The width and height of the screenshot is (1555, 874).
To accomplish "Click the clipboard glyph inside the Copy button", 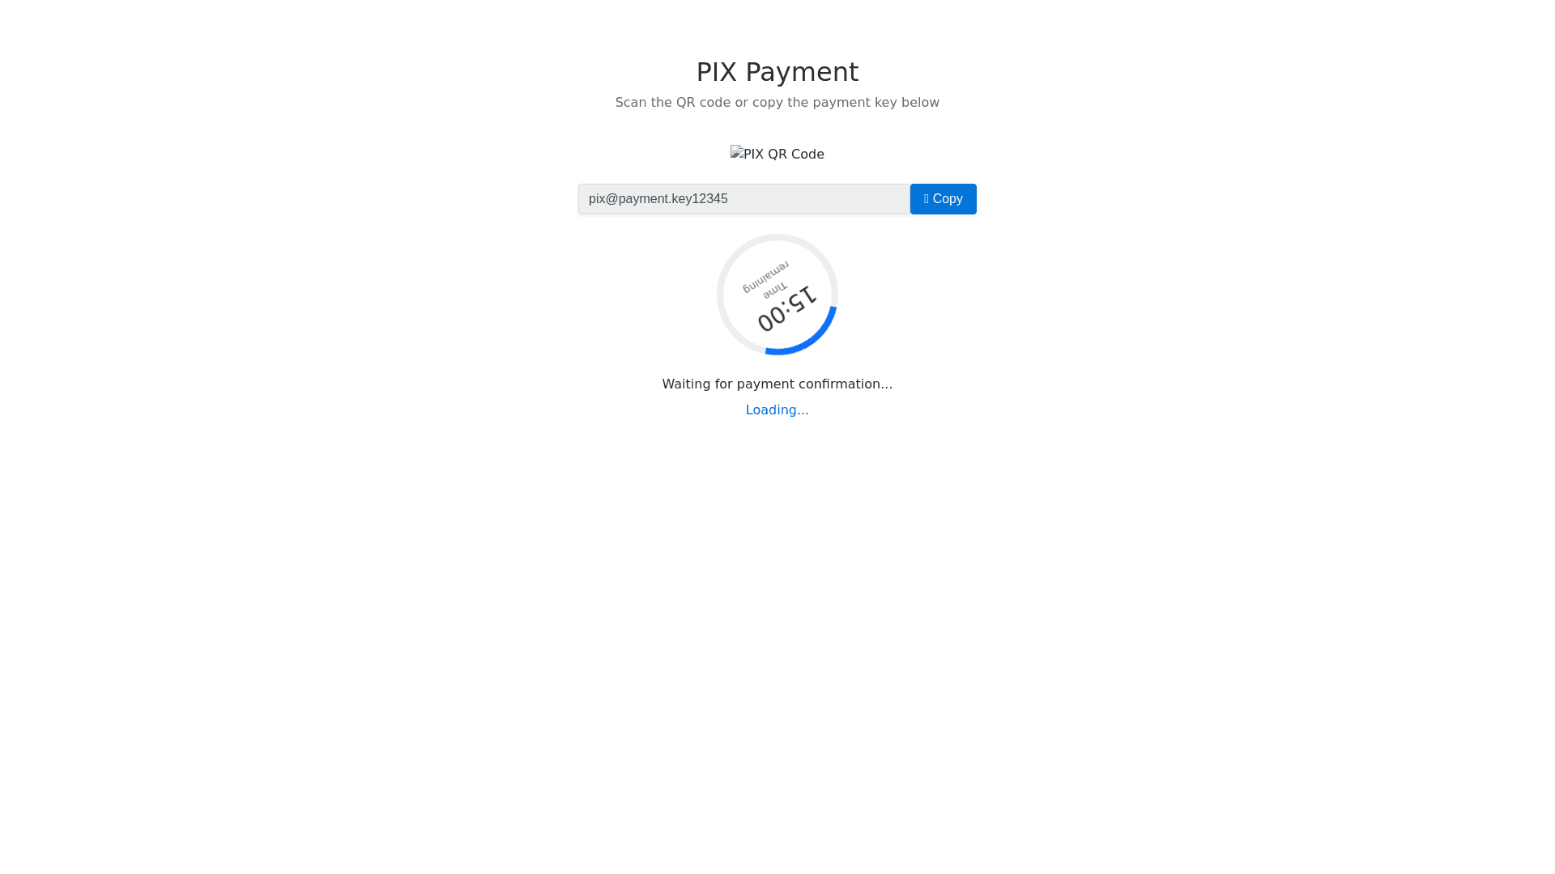I will (x=927, y=199).
